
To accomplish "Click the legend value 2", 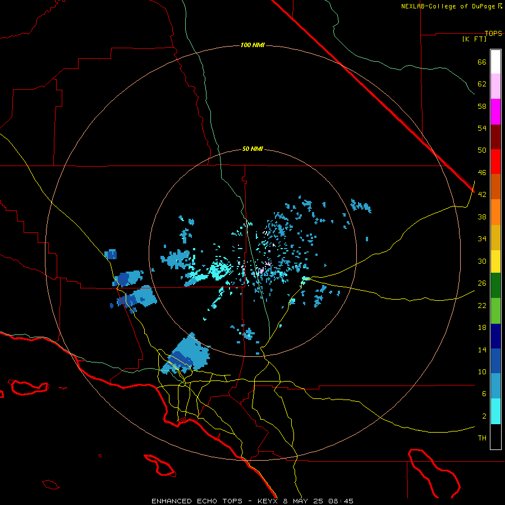I will point(484,416).
